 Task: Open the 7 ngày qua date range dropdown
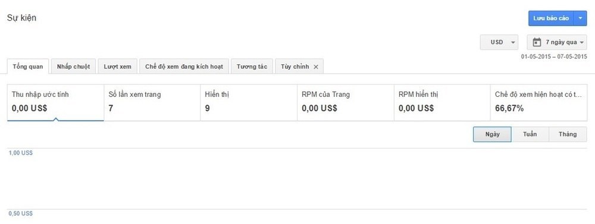(x=557, y=42)
